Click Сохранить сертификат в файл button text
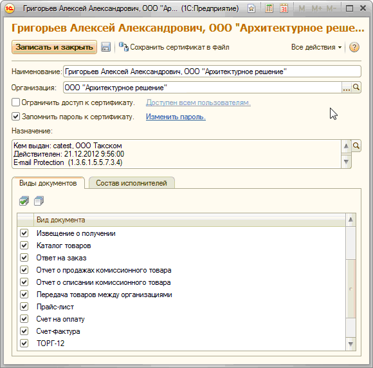Viewport: 373px width, 368px height. 179,47
